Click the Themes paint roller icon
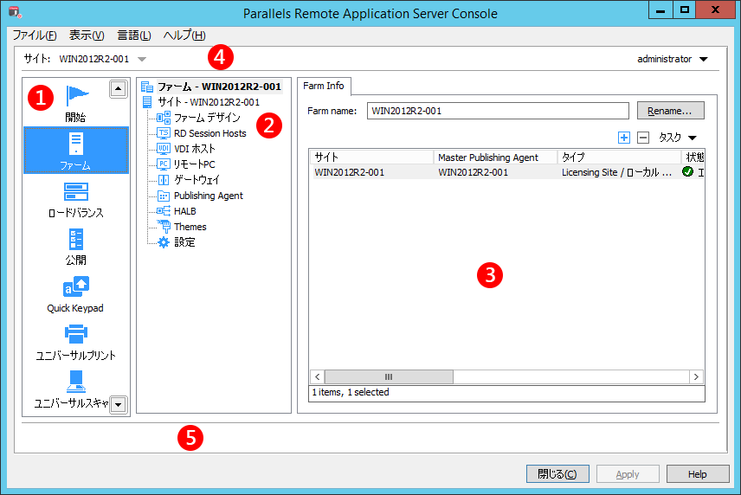741x495 pixels. click(x=164, y=227)
